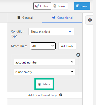Open the "is not empty" operator dropdown
Image resolution: width=96 pixels, height=105 pixels.
[x=44, y=72]
